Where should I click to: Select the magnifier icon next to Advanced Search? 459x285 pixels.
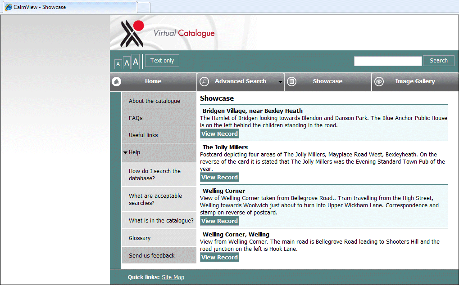click(204, 81)
